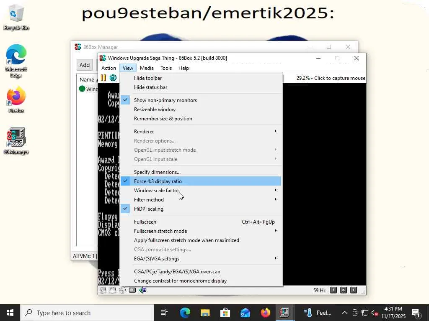
Task: Click the Windows Start button
Action: 10,313
